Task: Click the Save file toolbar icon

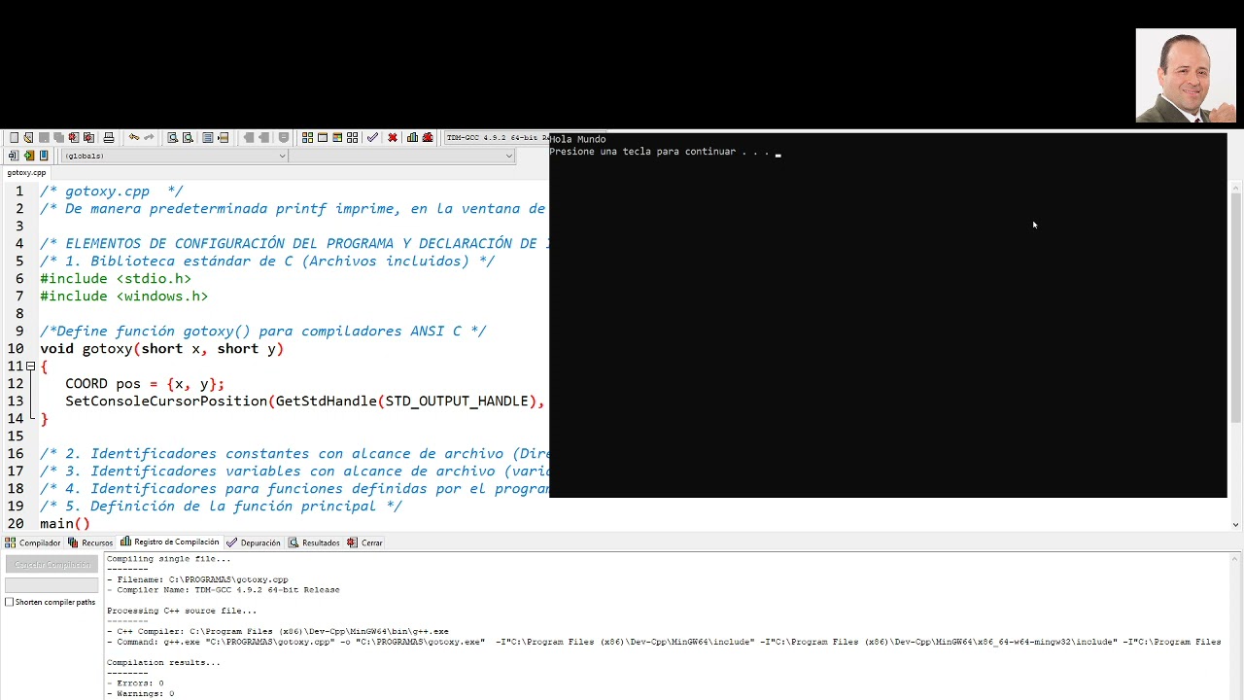Action: pos(44,137)
